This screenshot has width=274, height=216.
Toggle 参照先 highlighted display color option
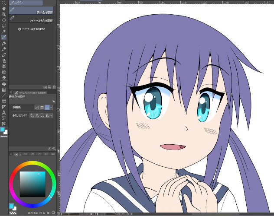pos(47,108)
